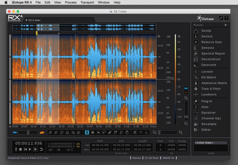Expand the Modules panel arrow
The width and height of the screenshot is (238, 165).
pyautogui.click(x=225, y=25)
